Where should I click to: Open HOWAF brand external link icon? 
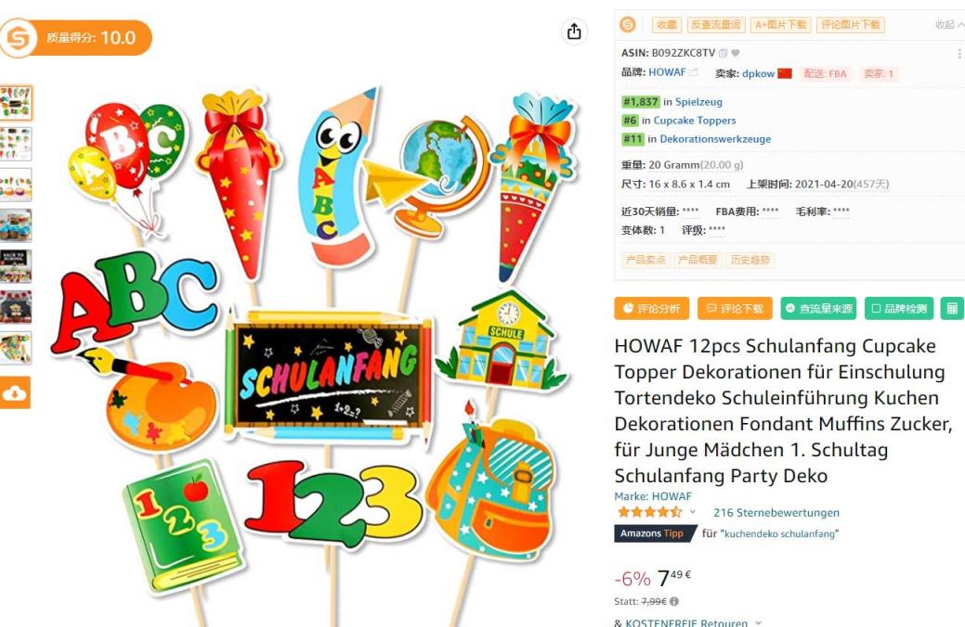pyautogui.click(x=694, y=72)
